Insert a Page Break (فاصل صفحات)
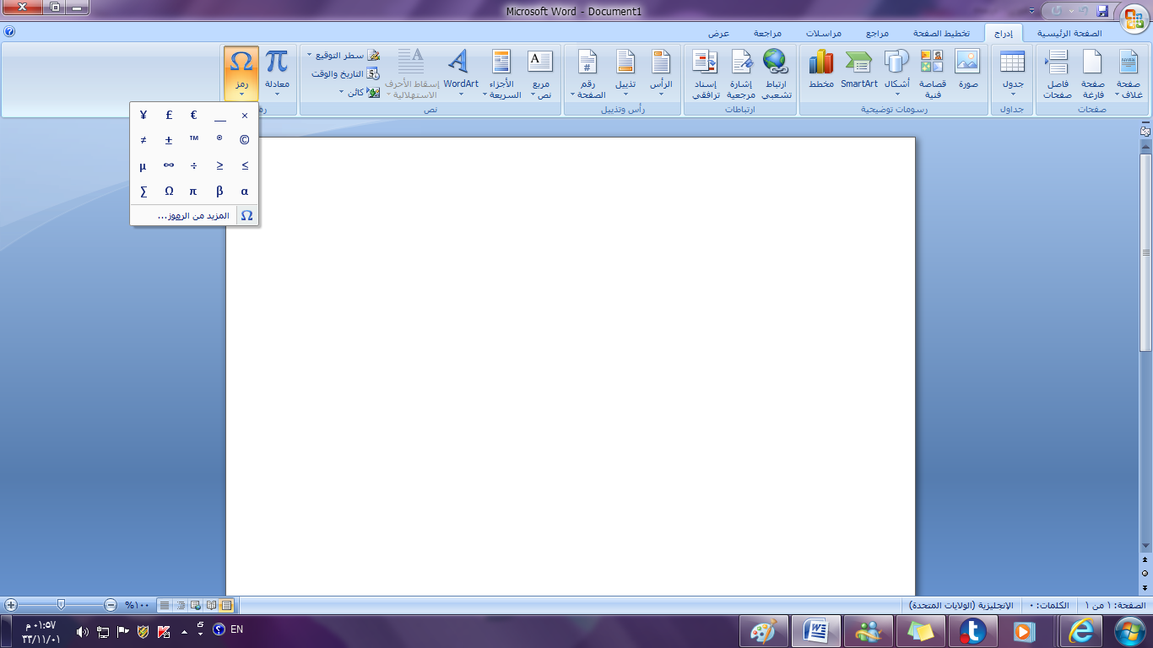The width and height of the screenshot is (1153, 648). click(x=1057, y=73)
